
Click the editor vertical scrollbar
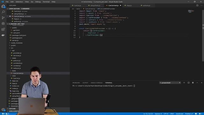[x=203, y=35]
